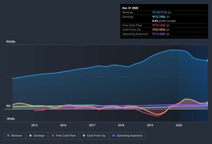The width and height of the screenshot is (212, 144).
Task: Toggle the Cash From Op legend button
Action: click(x=94, y=136)
